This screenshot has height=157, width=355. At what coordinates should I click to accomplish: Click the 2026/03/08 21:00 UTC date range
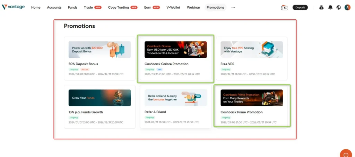[249, 122]
